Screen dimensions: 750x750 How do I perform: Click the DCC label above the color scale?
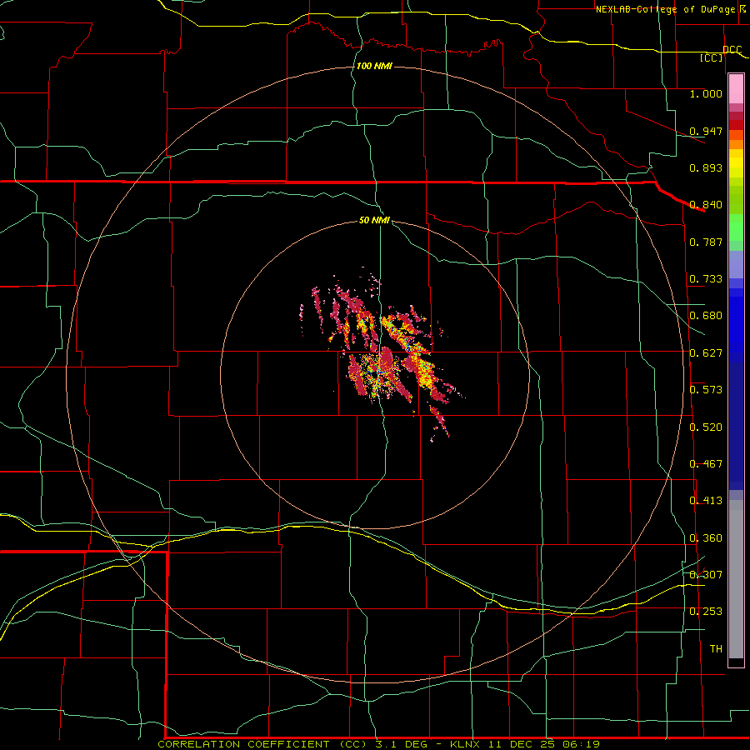(732, 49)
